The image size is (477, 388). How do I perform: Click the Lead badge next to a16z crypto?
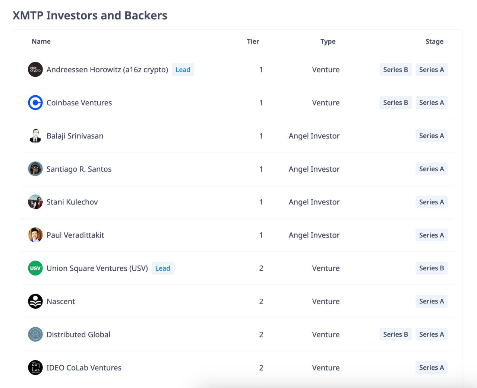coord(183,70)
